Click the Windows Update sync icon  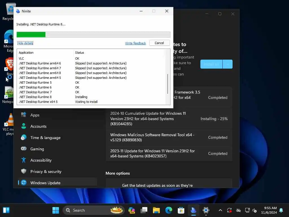click(x=24, y=183)
